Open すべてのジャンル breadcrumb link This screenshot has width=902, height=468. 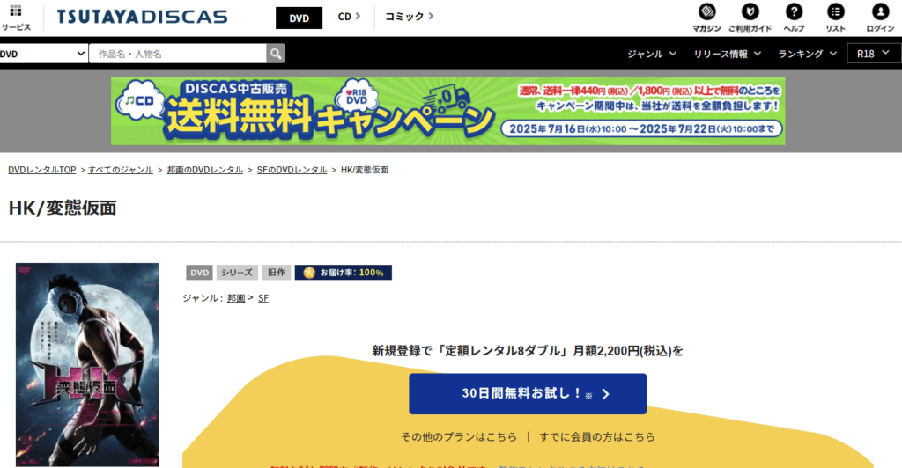(120, 170)
